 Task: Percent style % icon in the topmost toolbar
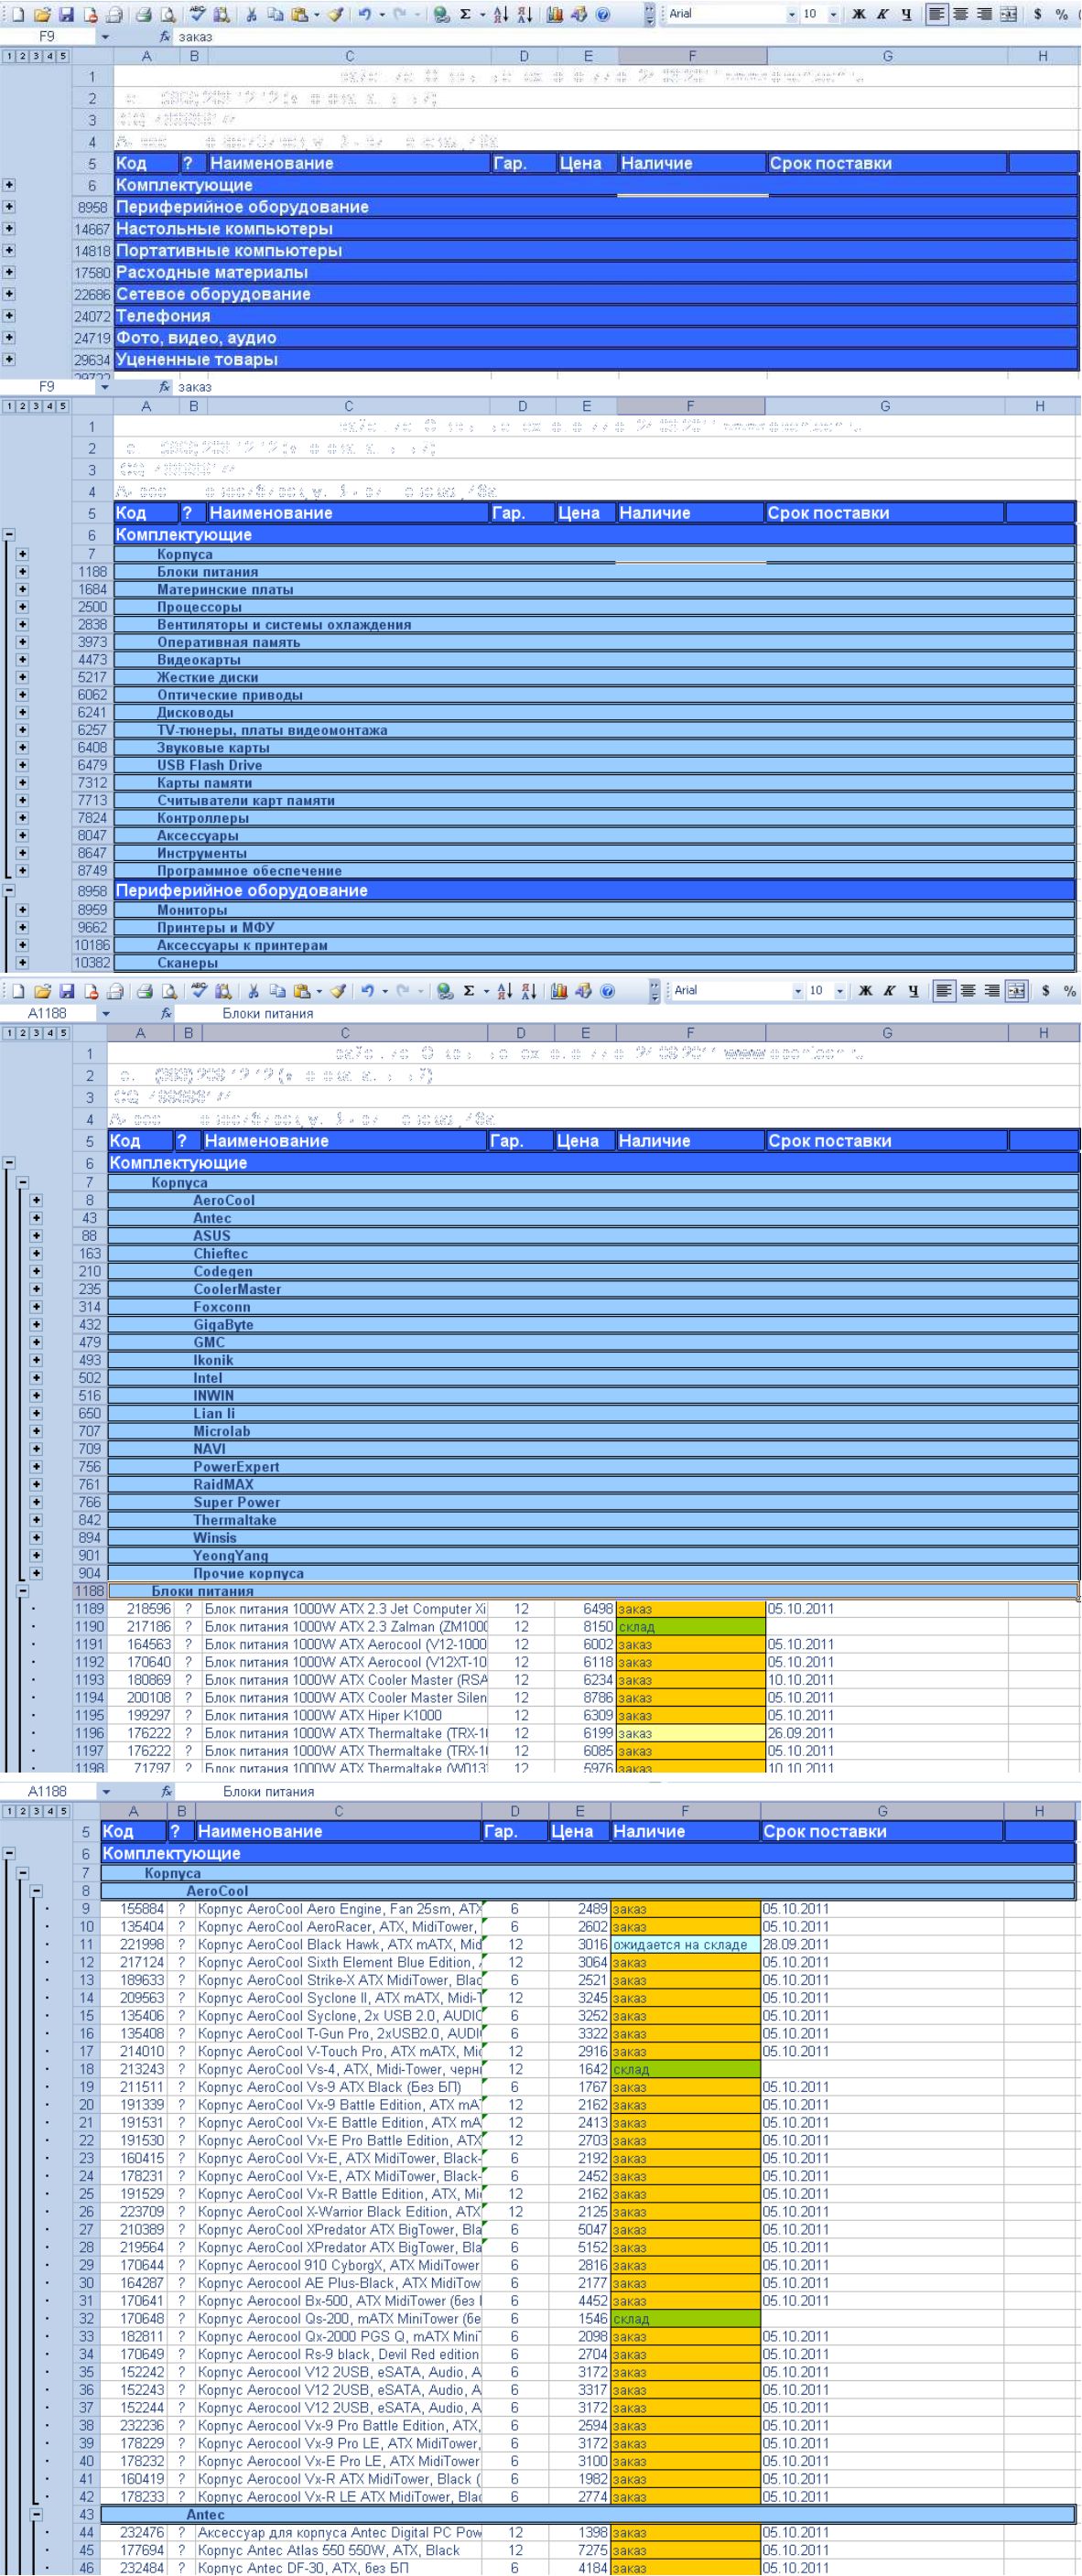1062,14
